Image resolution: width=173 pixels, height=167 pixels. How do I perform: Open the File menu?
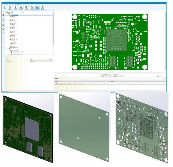tap(3, 5)
